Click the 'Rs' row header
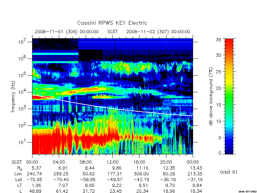 click(x=20, y=168)
